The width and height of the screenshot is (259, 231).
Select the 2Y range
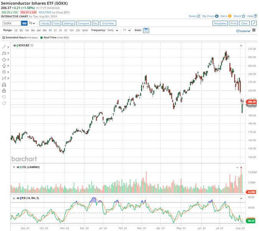click(55, 30)
